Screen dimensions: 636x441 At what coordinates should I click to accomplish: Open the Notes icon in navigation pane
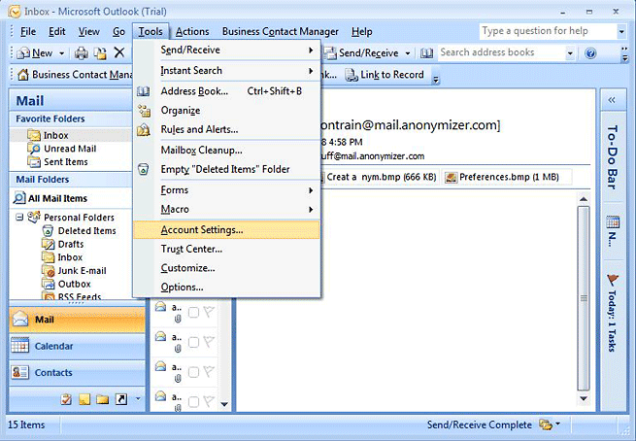coord(84,399)
